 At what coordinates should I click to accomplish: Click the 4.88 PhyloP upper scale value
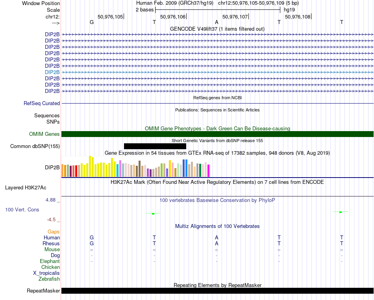(50, 200)
